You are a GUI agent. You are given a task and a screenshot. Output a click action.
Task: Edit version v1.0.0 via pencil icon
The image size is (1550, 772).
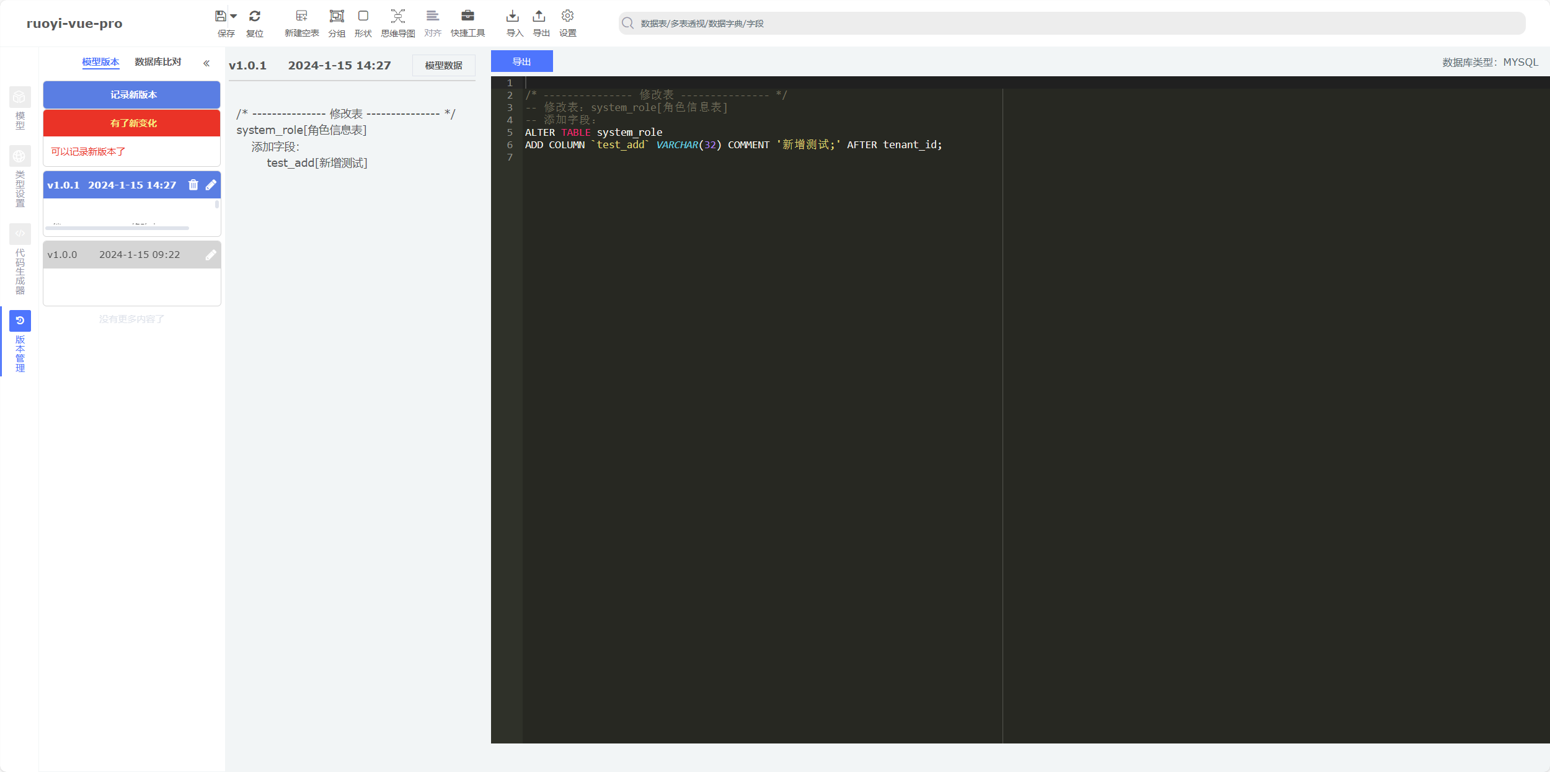(211, 255)
